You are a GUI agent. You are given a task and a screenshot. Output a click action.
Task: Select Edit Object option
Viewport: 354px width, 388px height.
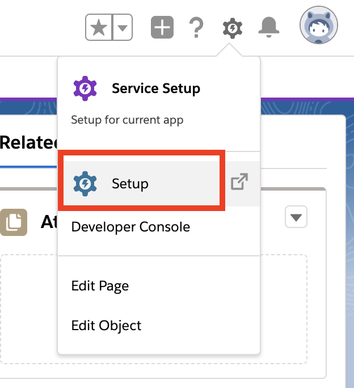(106, 326)
